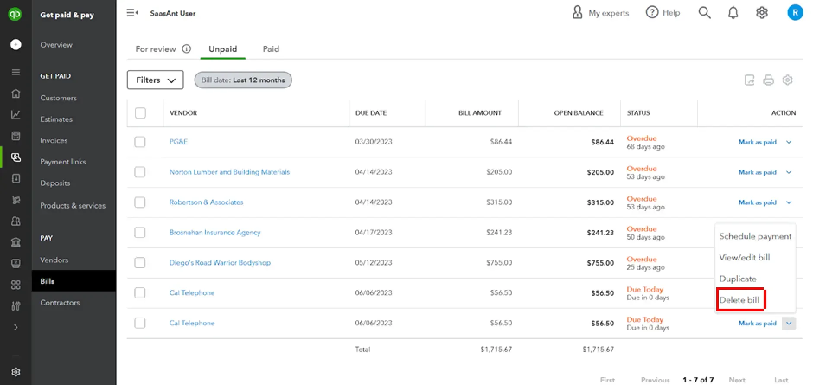Click the Bill date Last 12 months chip

pyautogui.click(x=243, y=80)
